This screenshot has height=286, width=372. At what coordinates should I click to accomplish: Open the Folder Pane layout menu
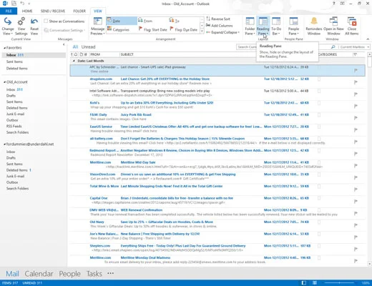(250, 26)
